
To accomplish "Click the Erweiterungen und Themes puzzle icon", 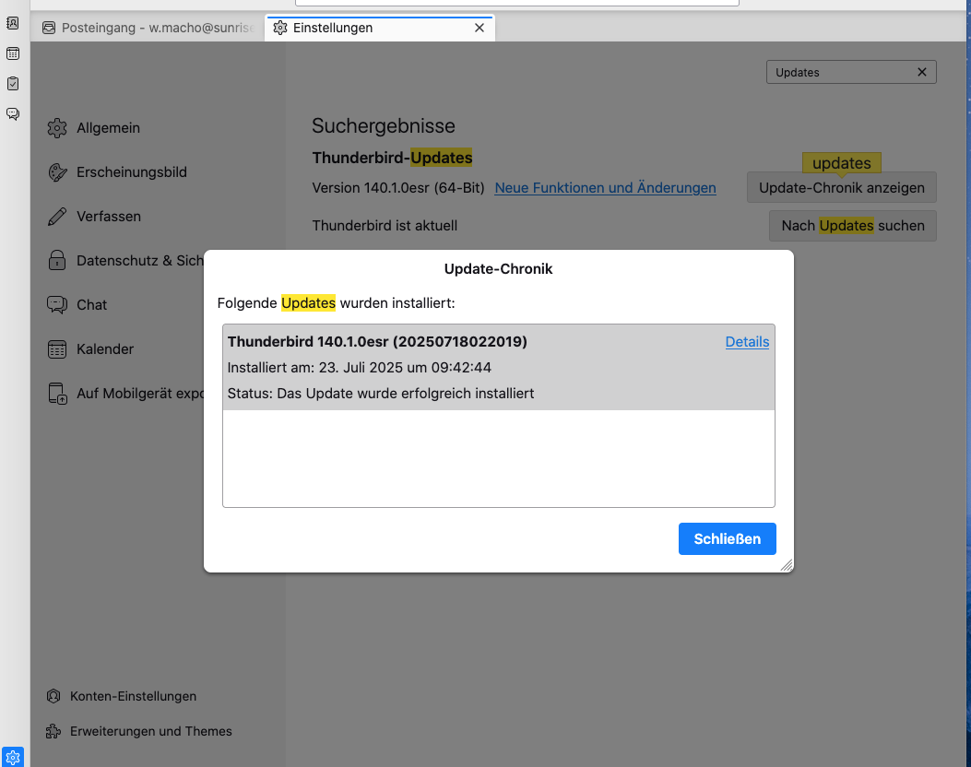I will (x=53, y=731).
